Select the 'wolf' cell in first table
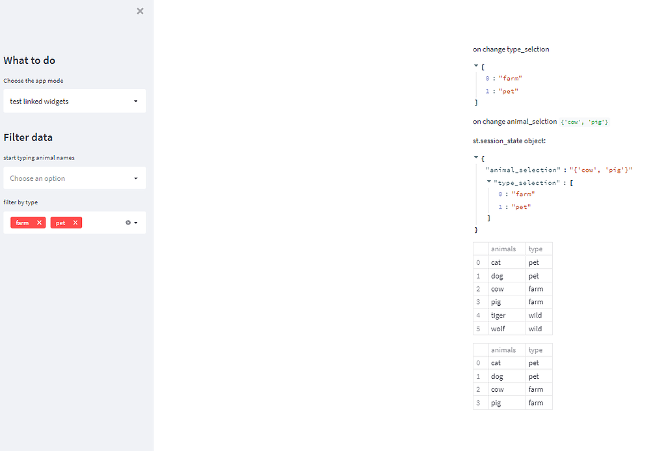The width and height of the screenshot is (666, 451). [x=498, y=329]
